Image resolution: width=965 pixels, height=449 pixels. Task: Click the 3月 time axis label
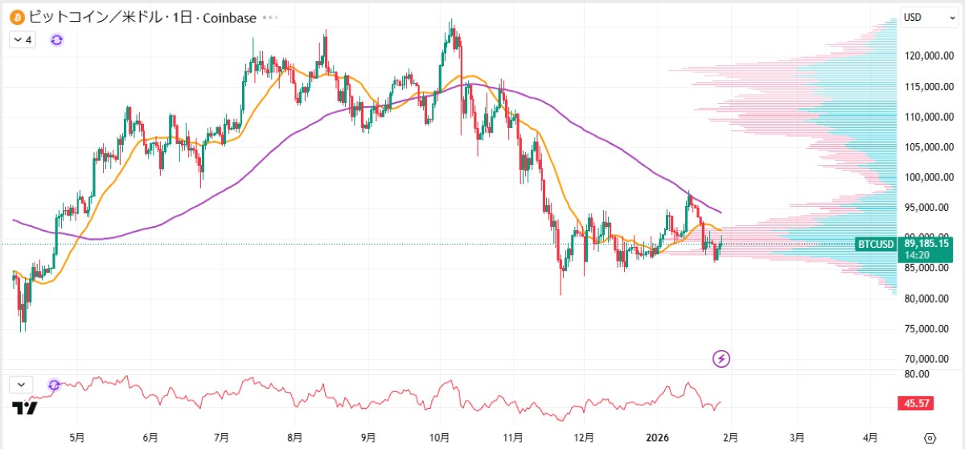coord(798,438)
